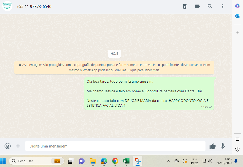Switch to Excel on the taskbar
243x167 pixels.
126,161
